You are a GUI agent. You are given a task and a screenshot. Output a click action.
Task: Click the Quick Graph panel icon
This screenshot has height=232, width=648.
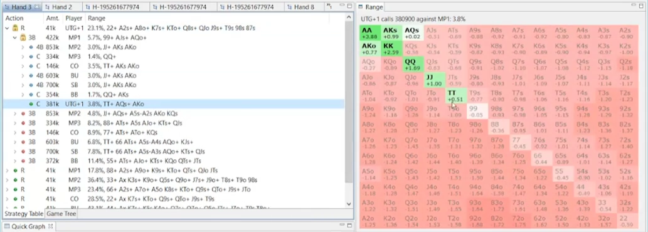(x=6, y=226)
